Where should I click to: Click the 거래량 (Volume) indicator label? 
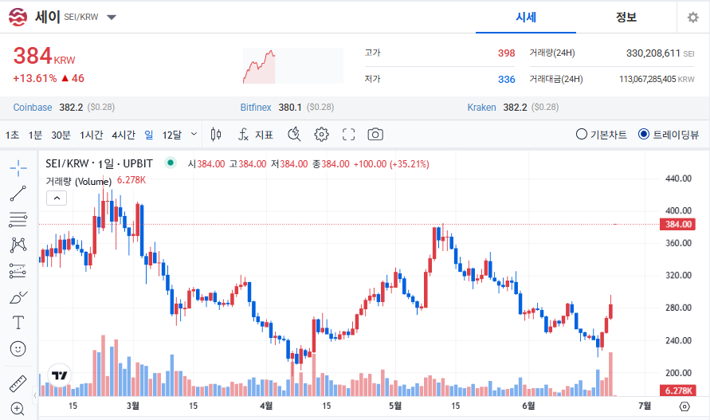pos(78,181)
